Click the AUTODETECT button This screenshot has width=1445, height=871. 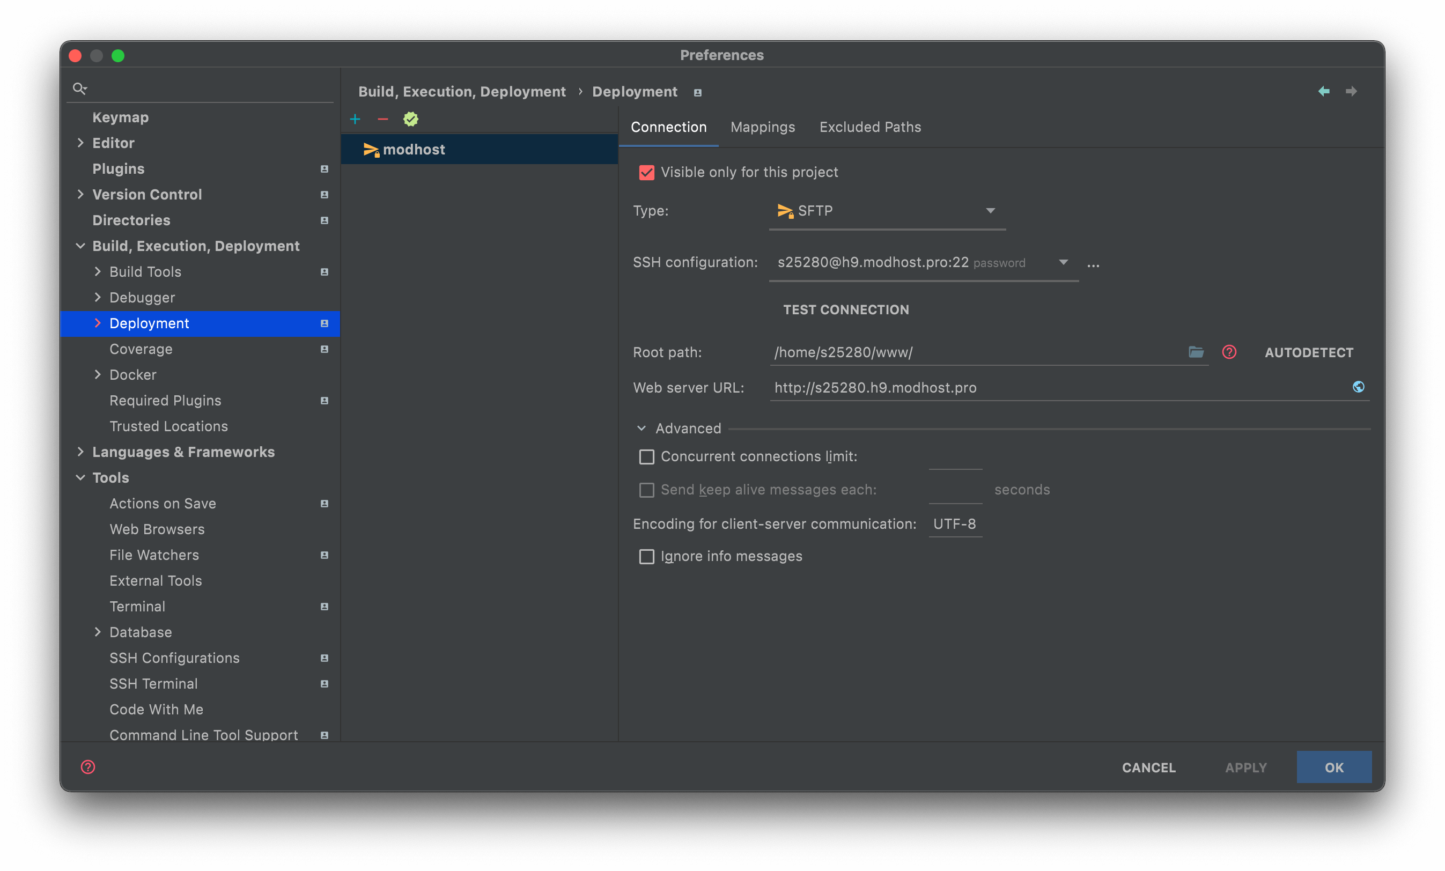1308,352
